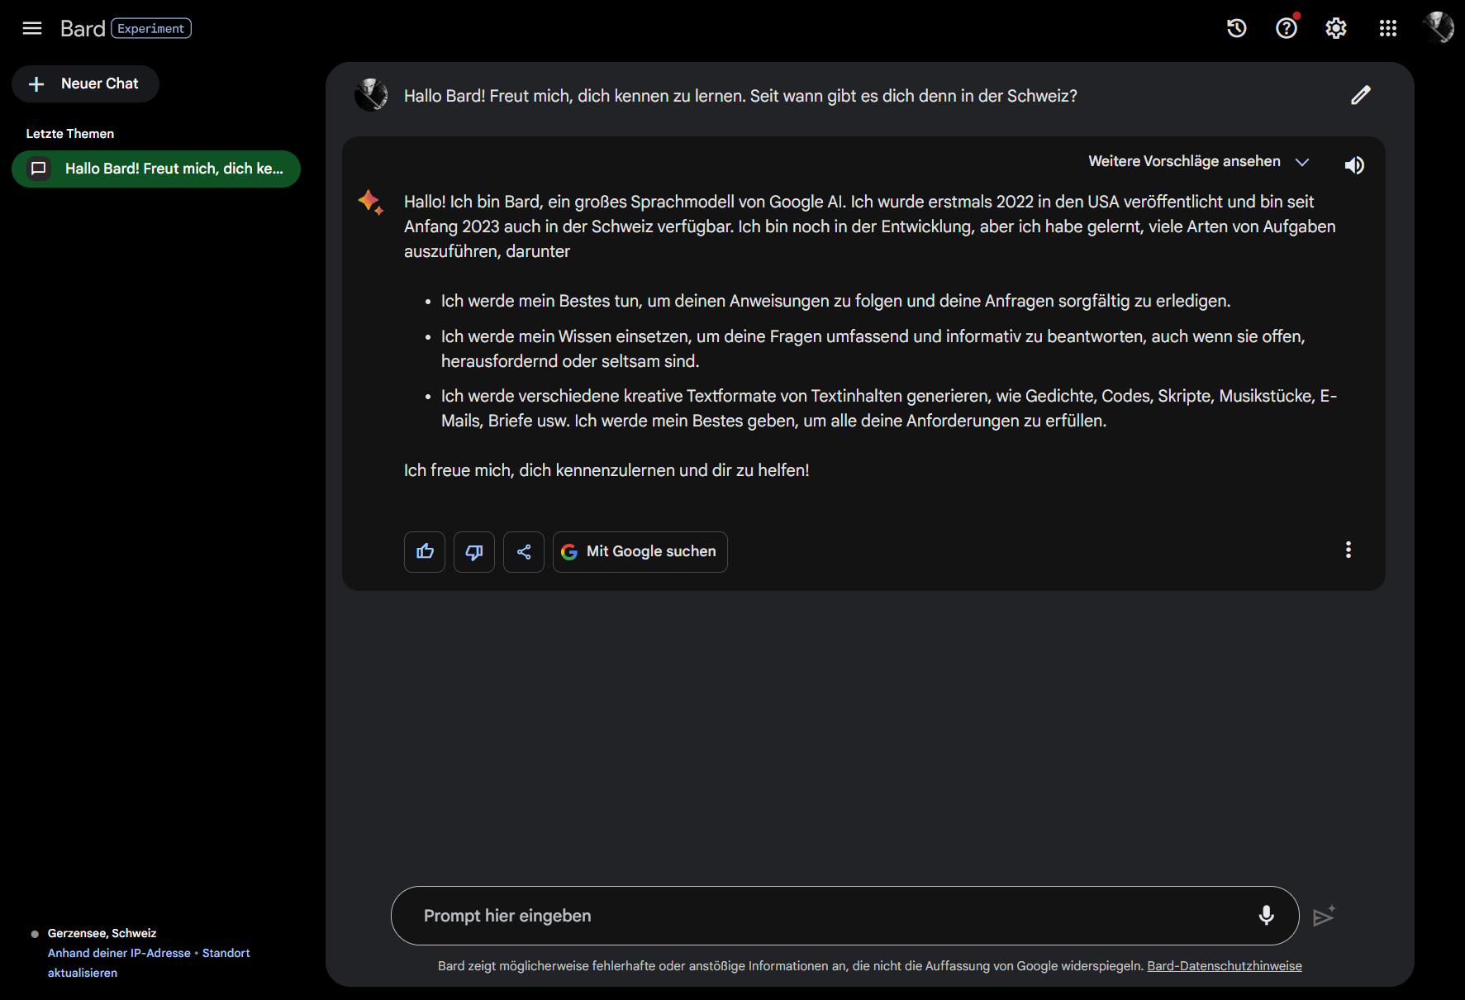Open the hamburger main menu
The width and height of the screenshot is (1465, 1000).
click(x=32, y=28)
